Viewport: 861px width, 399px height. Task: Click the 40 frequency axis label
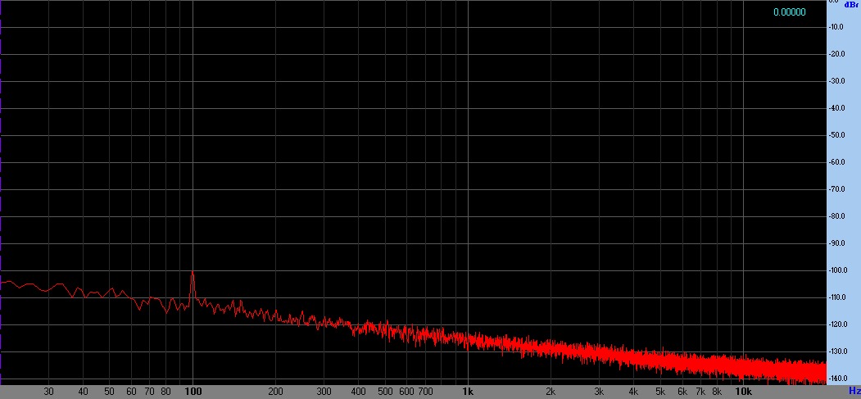(84, 392)
